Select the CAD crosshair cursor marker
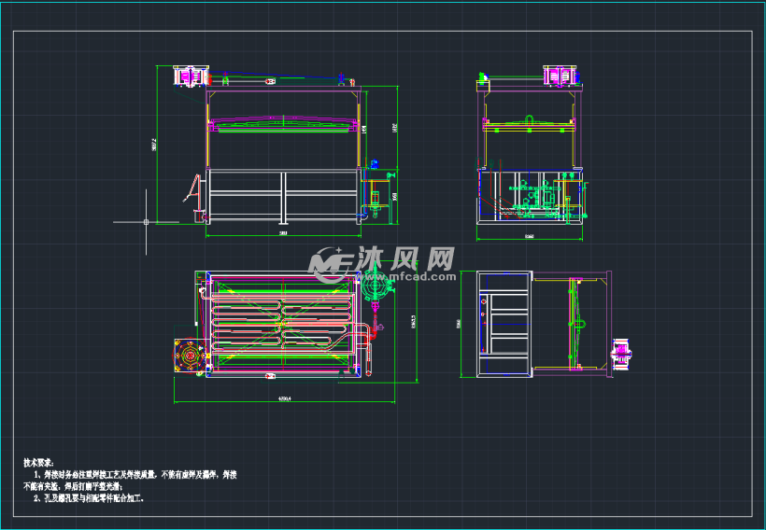The width and height of the screenshot is (766, 530). pyautogui.click(x=147, y=221)
